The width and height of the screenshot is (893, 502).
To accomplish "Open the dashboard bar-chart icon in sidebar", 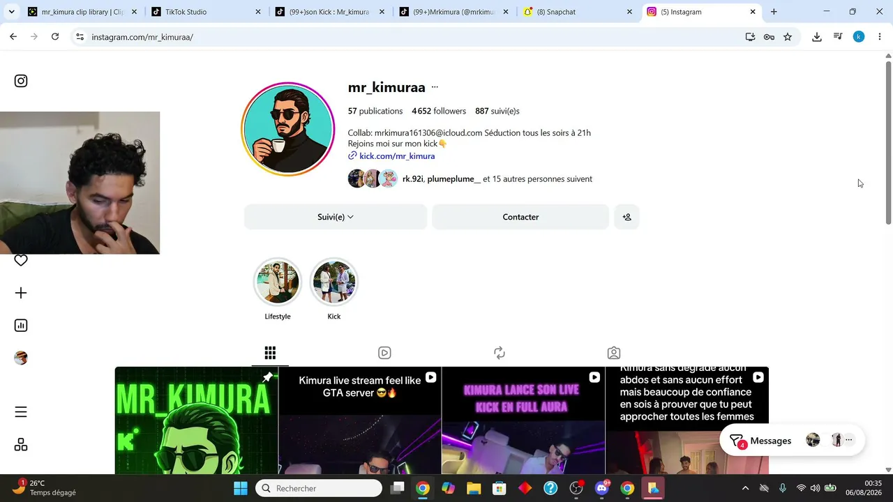I will pyautogui.click(x=21, y=326).
